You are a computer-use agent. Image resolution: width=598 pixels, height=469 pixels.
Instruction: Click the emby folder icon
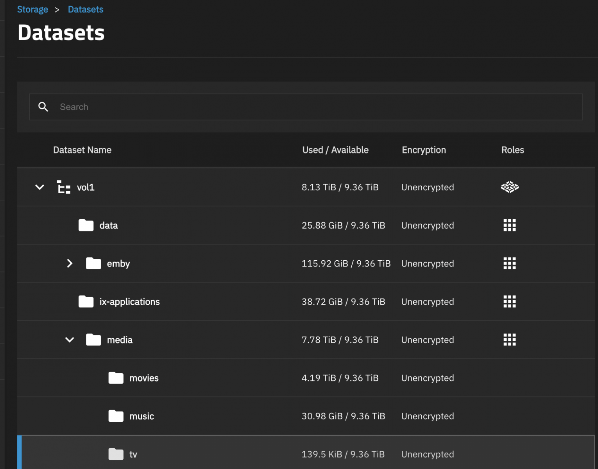(93, 263)
